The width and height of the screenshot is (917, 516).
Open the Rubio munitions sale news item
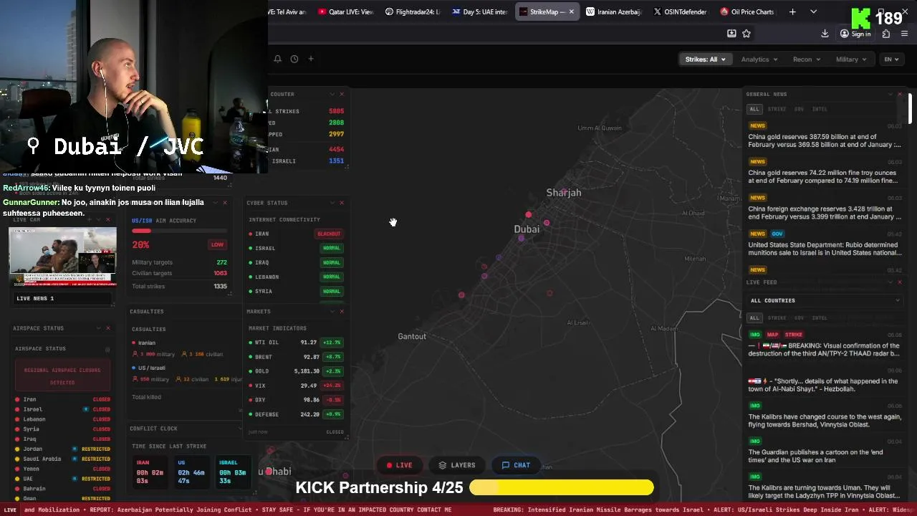pos(825,249)
